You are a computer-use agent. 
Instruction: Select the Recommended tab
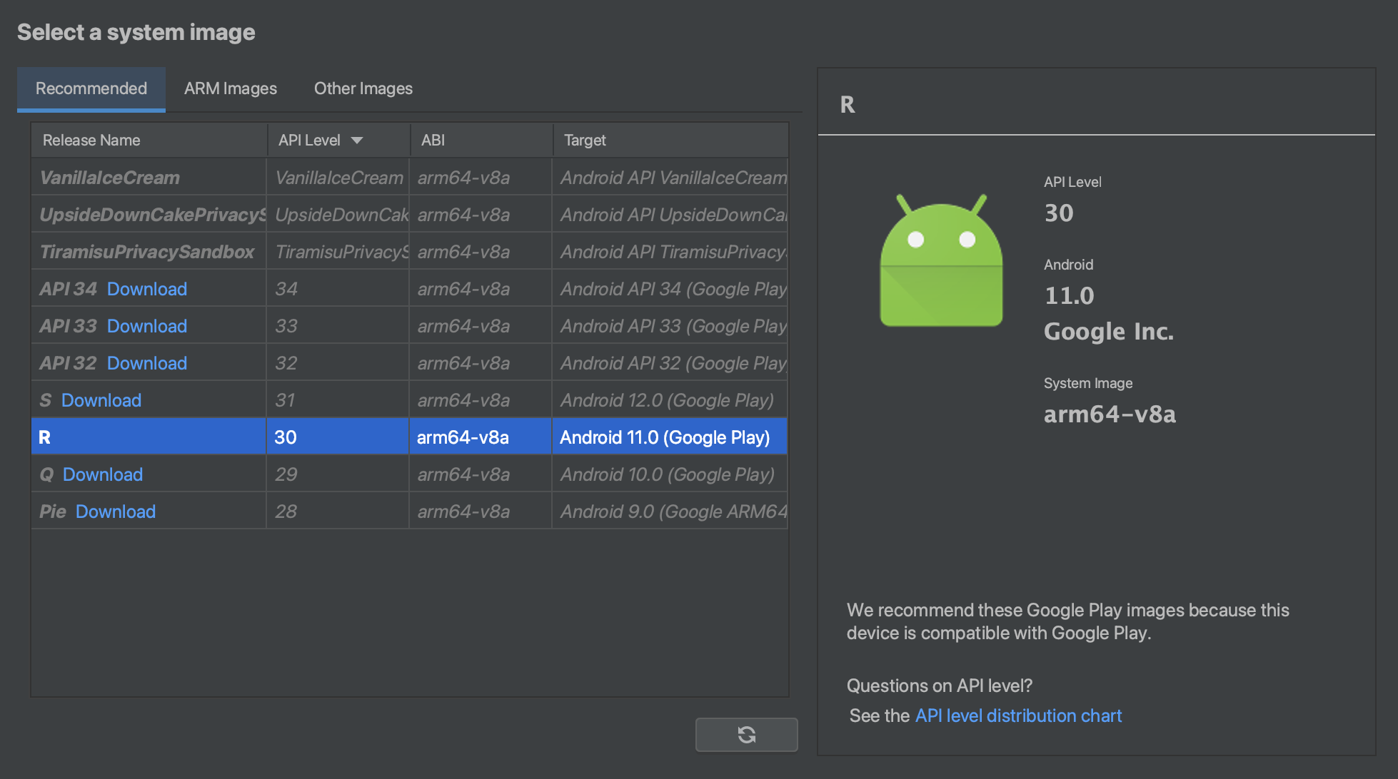tap(91, 88)
